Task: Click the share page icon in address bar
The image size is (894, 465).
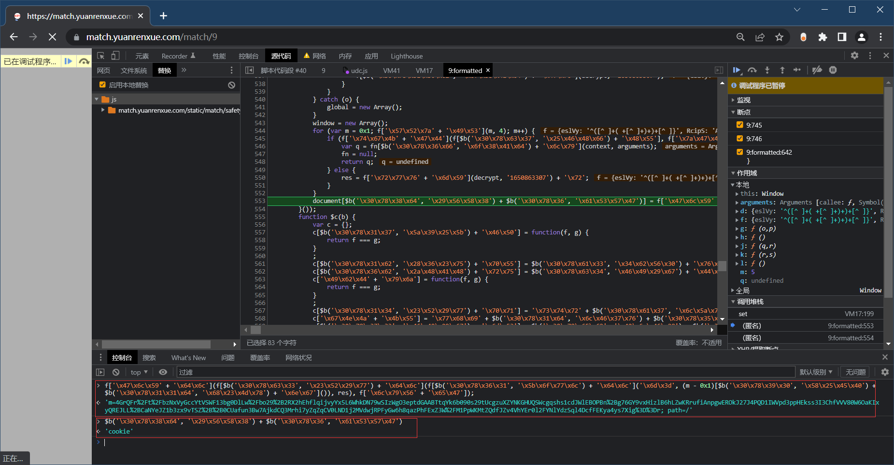Action: [760, 37]
